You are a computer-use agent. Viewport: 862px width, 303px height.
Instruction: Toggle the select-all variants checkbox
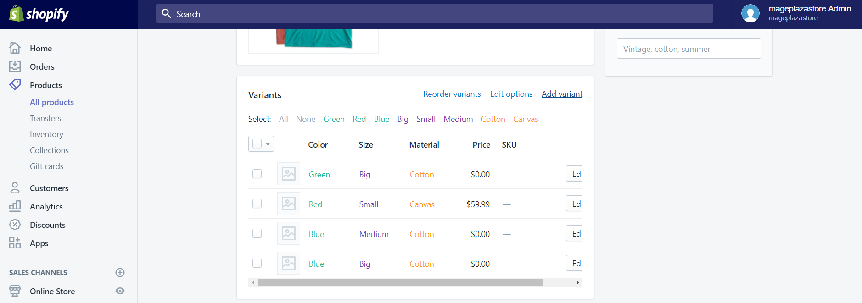click(257, 143)
